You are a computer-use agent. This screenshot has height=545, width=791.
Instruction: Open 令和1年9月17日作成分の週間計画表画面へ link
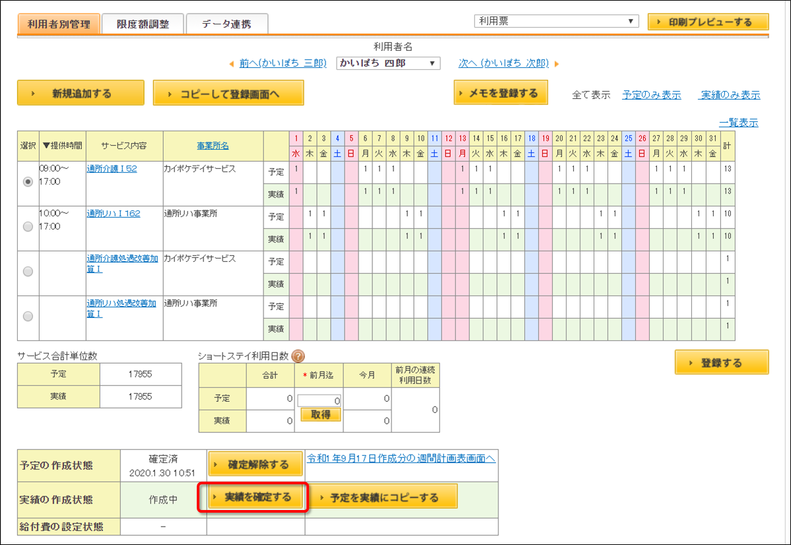tap(401, 459)
